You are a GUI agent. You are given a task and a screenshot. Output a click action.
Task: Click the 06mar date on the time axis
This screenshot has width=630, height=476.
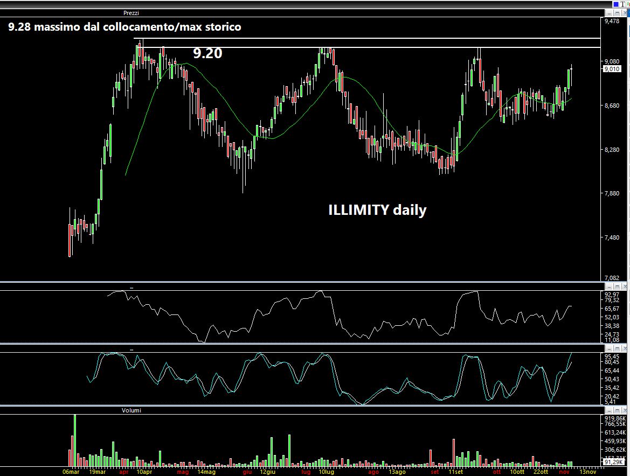[x=71, y=472]
